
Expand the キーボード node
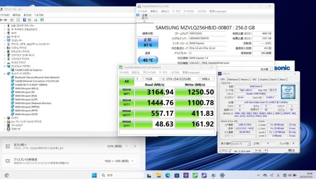pyautogui.click(x=5, y=37)
